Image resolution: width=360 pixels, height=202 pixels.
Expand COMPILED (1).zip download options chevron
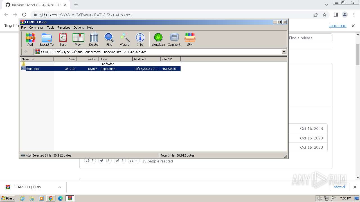point(60,187)
